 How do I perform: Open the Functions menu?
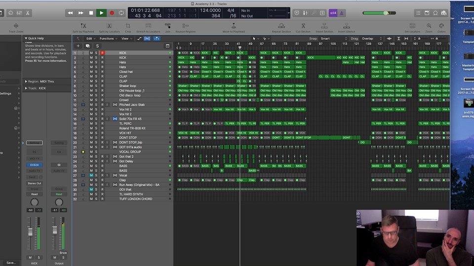click(x=108, y=38)
